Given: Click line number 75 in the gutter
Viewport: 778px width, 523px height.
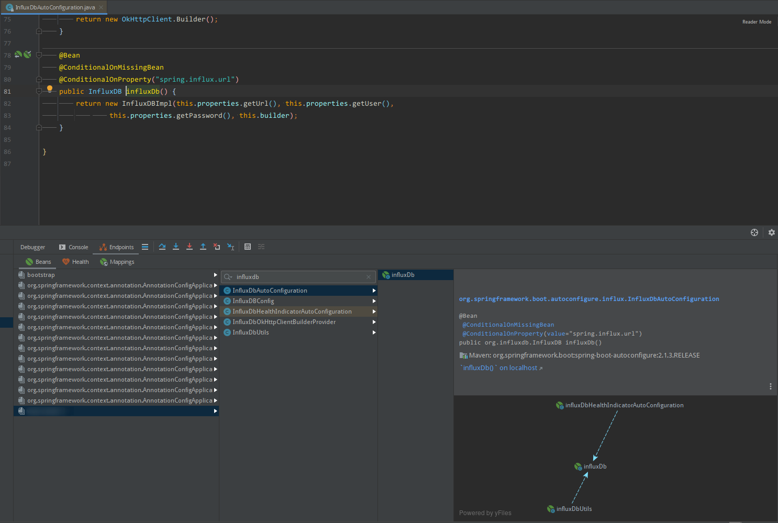Looking at the screenshot, I should [7, 19].
